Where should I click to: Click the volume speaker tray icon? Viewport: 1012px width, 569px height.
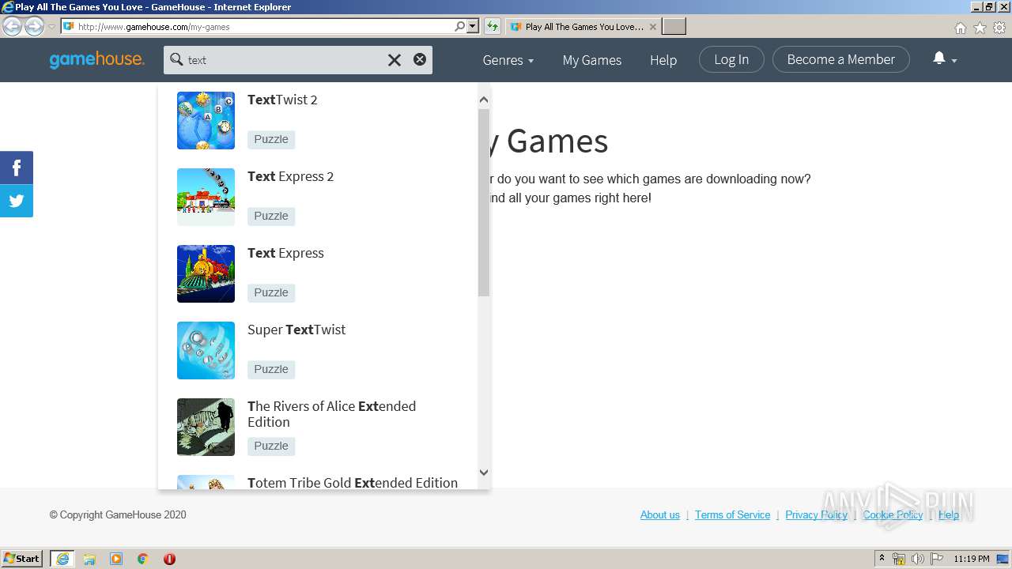click(x=917, y=559)
